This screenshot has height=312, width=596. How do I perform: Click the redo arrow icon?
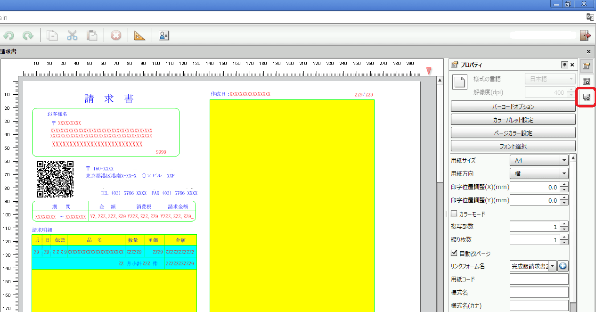(x=28, y=35)
